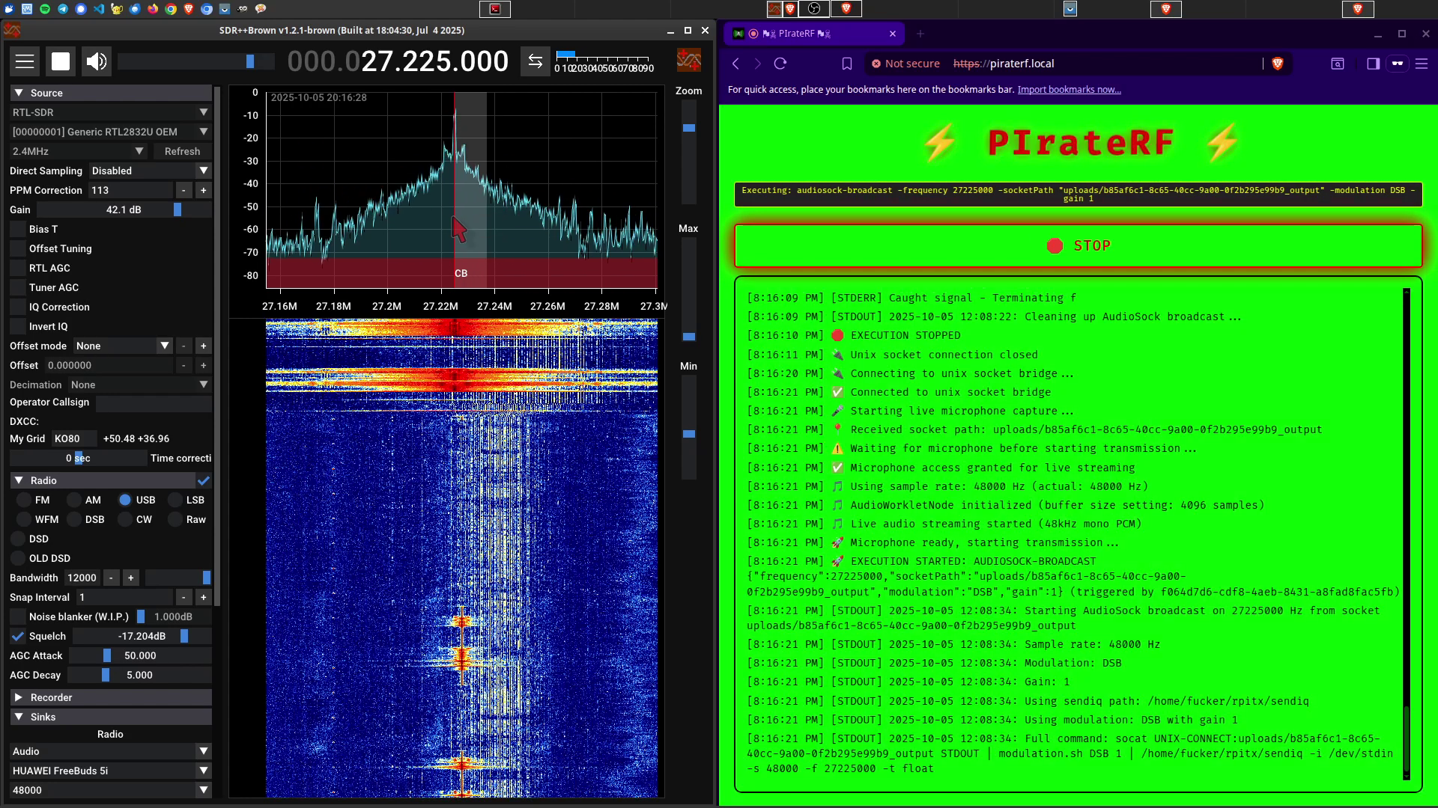
Task: Open Brave Shields lion icon in address bar
Action: pyautogui.click(x=1278, y=64)
